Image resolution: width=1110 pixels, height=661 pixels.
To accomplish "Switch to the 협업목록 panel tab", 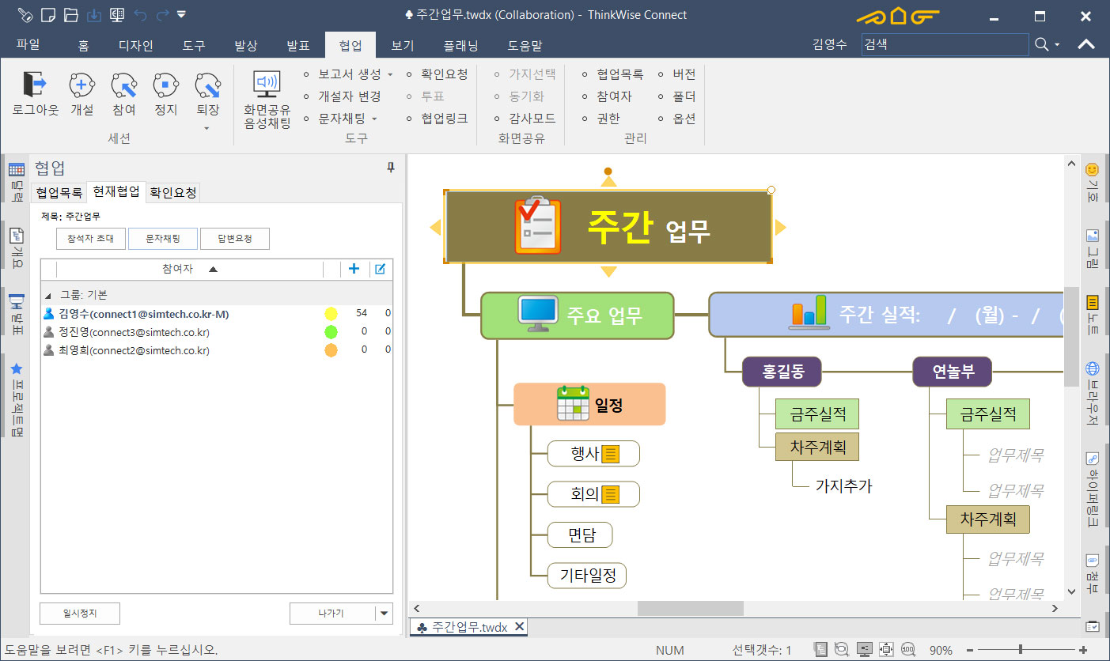I will (59, 192).
